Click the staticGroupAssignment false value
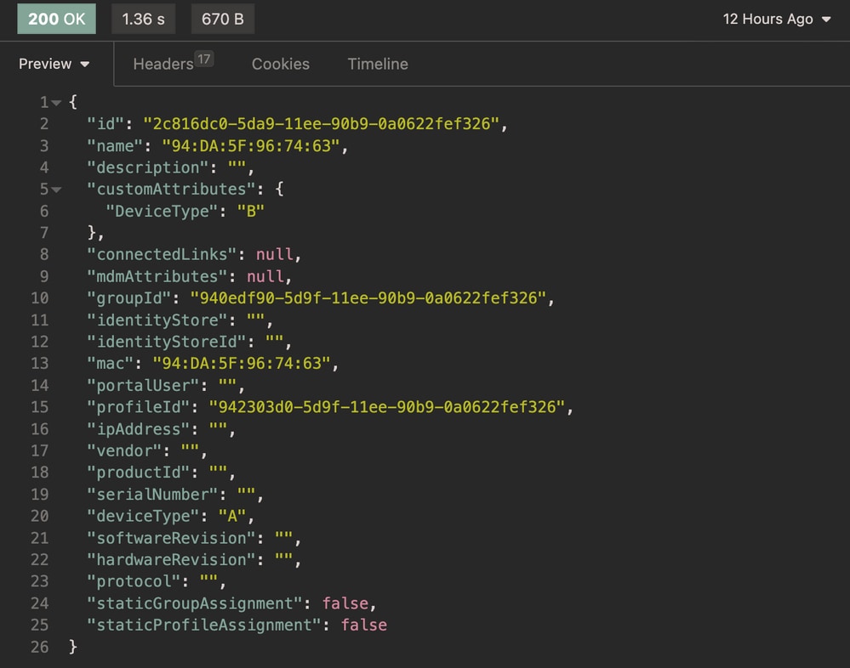The image size is (850, 668). [345, 603]
